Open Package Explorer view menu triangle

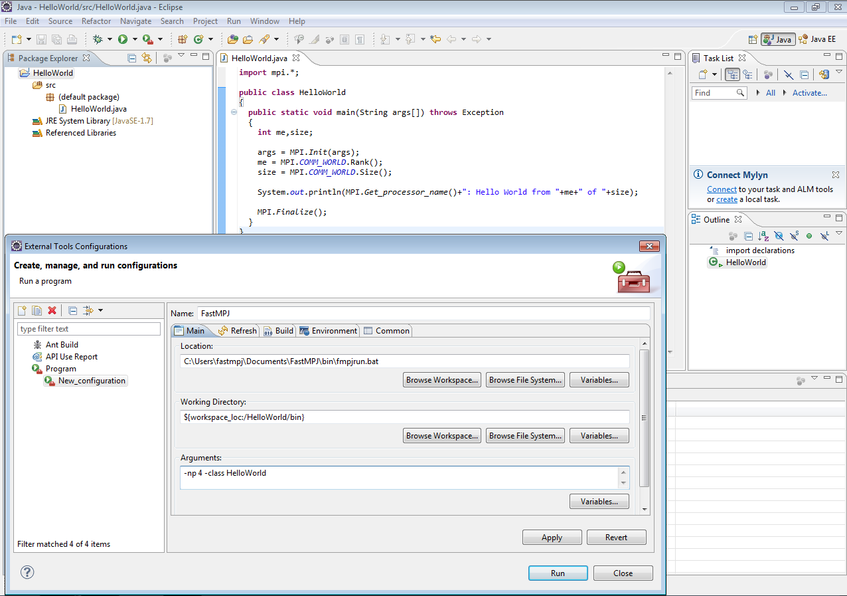click(x=181, y=55)
